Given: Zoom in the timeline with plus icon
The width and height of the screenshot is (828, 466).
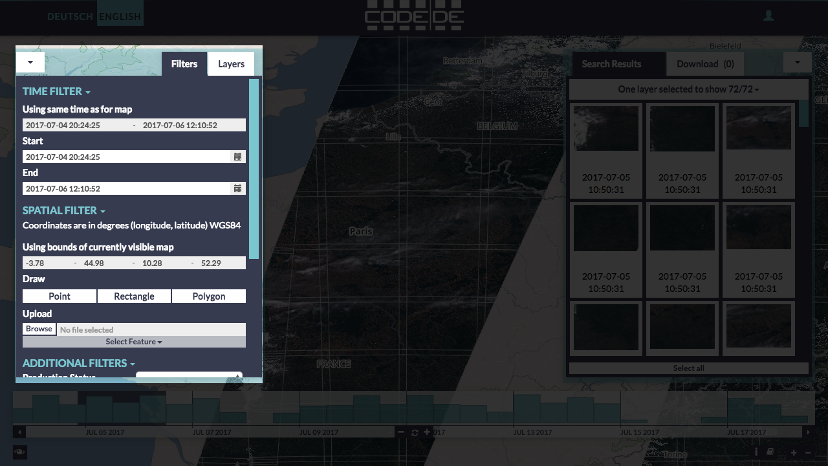Looking at the screenshot, I should [x=427, y=432].
